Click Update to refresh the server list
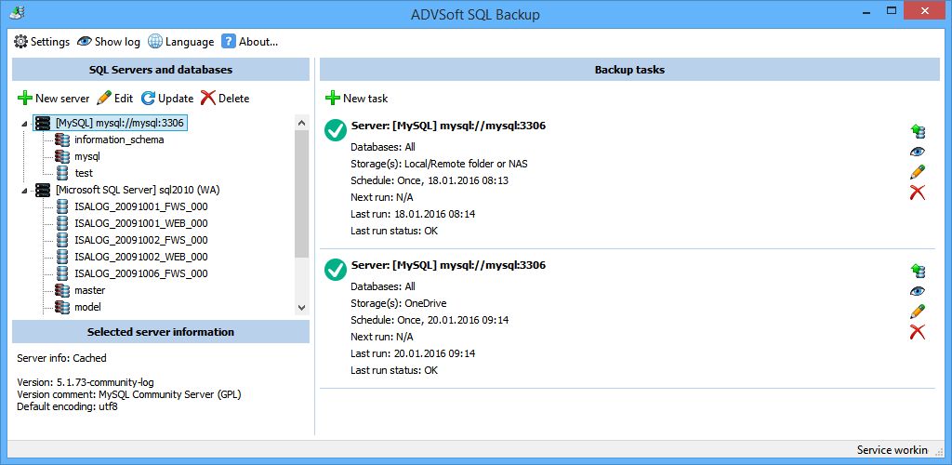This screenshot has width=952, height=465. (167, 99)
